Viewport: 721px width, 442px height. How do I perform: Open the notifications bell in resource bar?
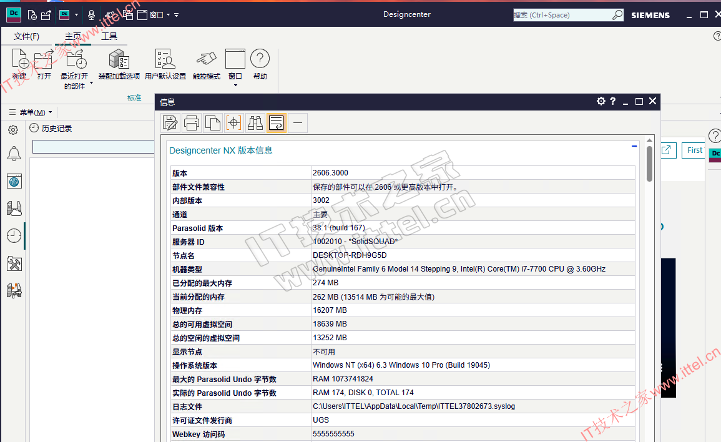(x=14, y=154)
